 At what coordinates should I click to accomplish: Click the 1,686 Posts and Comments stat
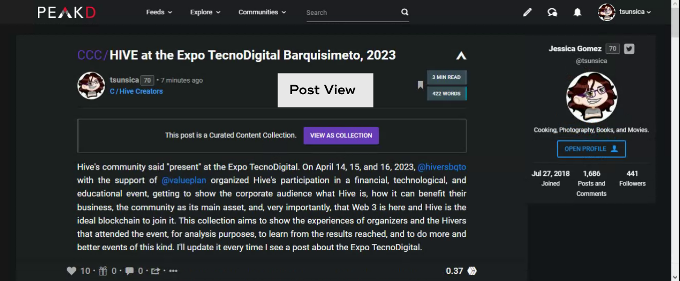point(592,183)
